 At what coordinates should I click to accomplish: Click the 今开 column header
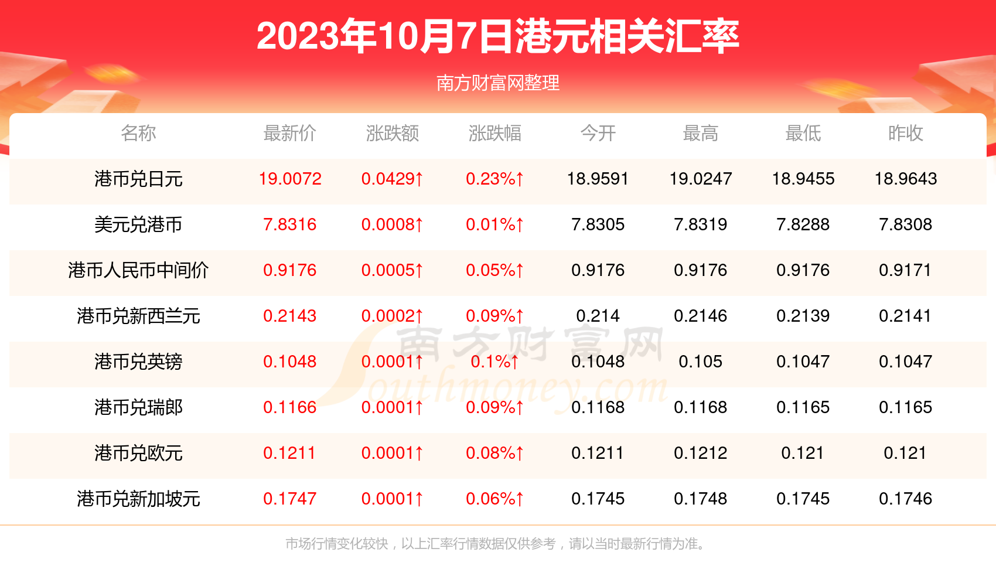tap(598, 134)
